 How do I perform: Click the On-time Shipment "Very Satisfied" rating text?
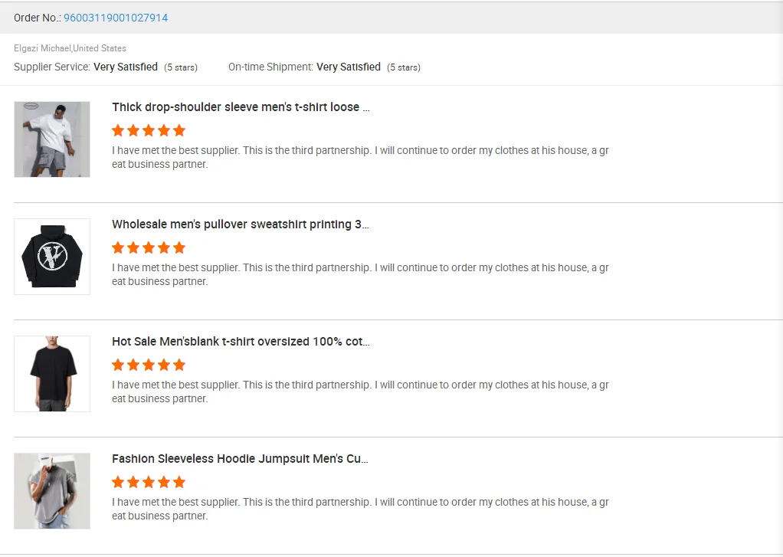(349, 67)
